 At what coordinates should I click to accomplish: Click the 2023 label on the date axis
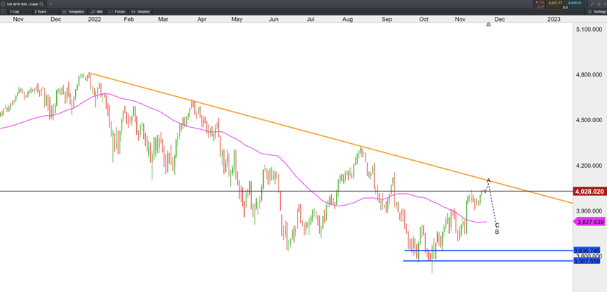point(554,18)
